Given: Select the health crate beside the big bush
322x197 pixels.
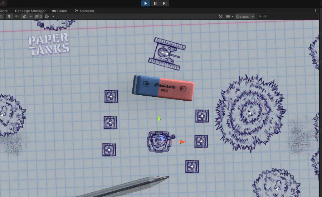Looking at the screenshot, I should [x=202, y=116].
